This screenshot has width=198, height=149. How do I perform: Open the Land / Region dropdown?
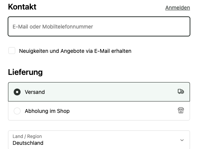[99, 140]
